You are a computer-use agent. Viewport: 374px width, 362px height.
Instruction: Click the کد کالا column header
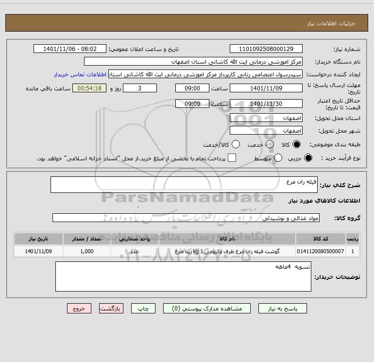321,239
